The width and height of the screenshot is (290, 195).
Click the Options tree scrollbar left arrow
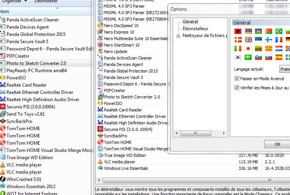click(x=177, y=133)
